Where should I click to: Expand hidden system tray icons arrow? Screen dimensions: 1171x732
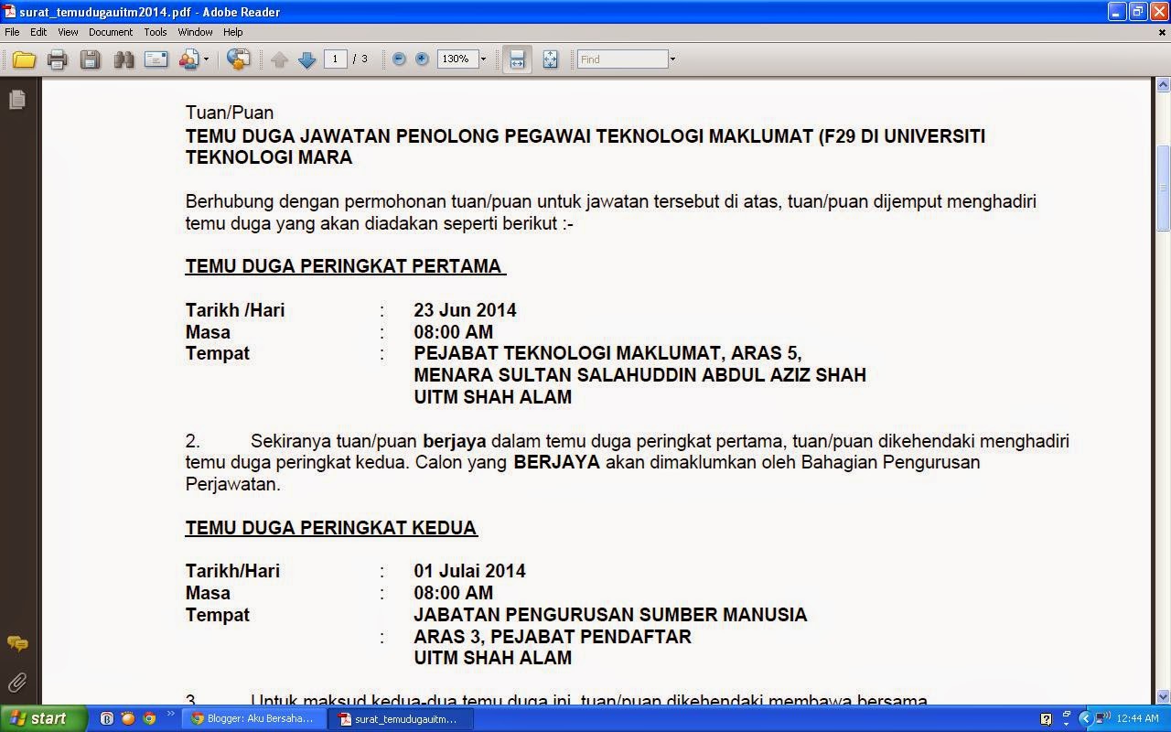click(x=1086, y=719)
